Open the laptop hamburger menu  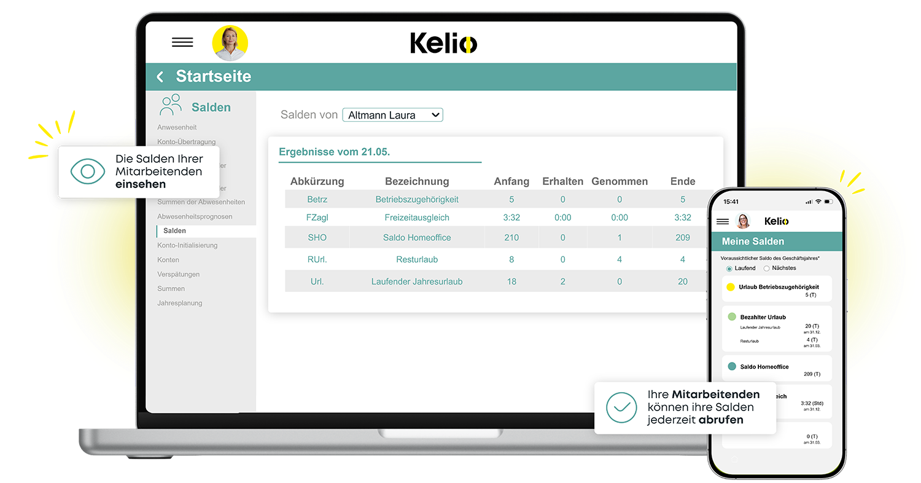(182, 42)
